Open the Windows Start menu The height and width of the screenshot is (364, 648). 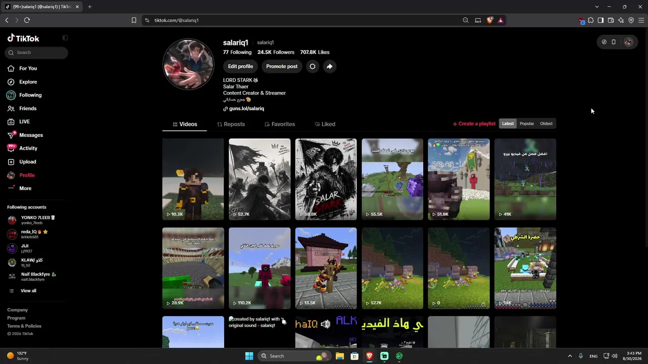tap(249, 356)
